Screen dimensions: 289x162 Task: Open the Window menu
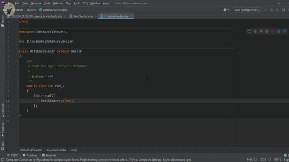click(x=95, y=3)
